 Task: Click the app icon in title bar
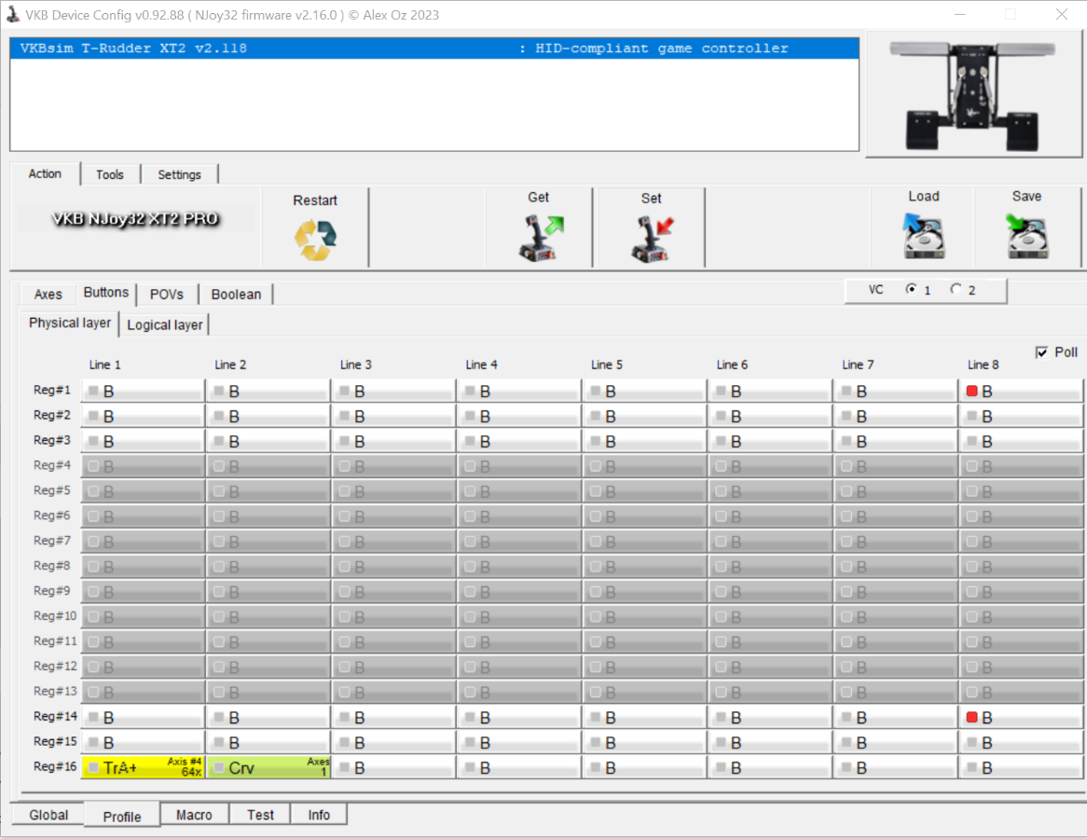(13, 15)
